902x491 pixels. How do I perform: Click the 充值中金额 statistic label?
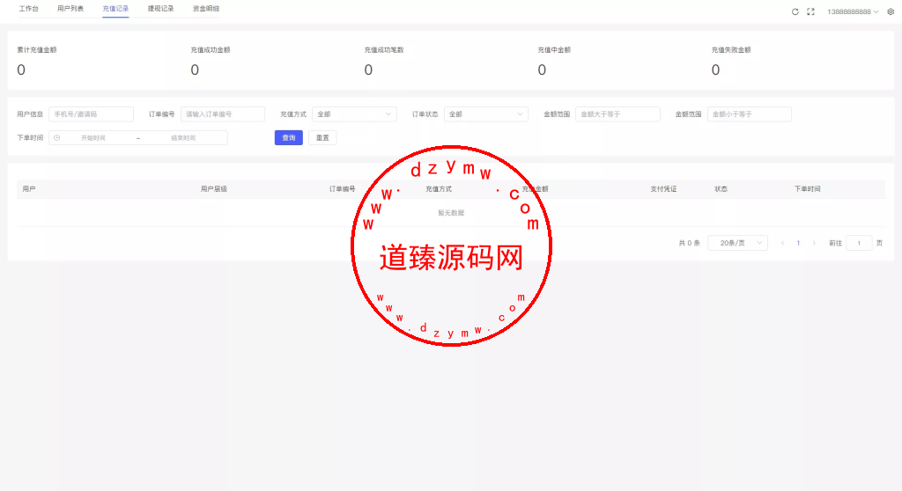554,50
